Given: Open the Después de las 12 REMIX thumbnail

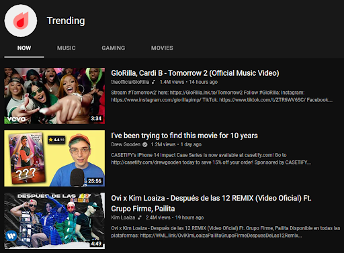Looking at the screenshot, I should (54, 221).
